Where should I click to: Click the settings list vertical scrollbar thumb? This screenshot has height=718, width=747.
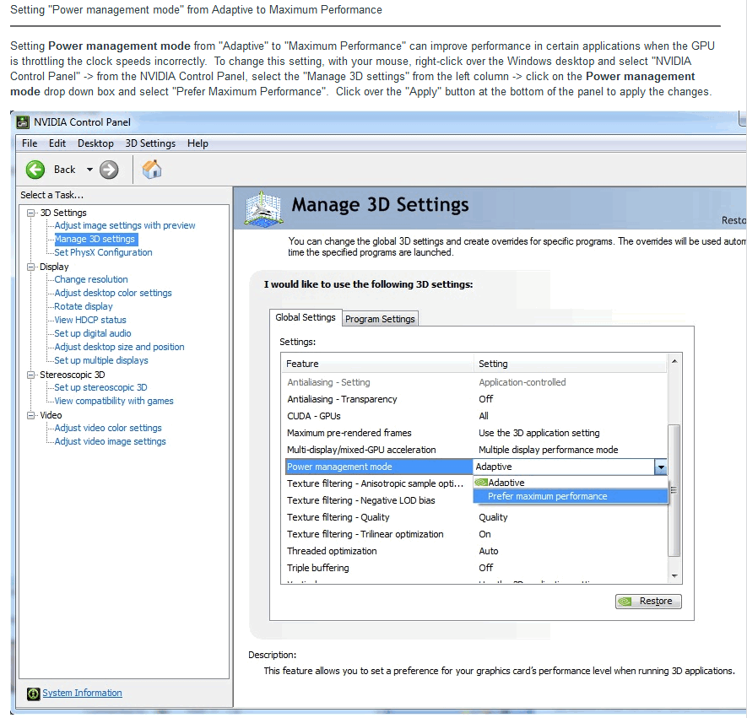coord(674,490)
